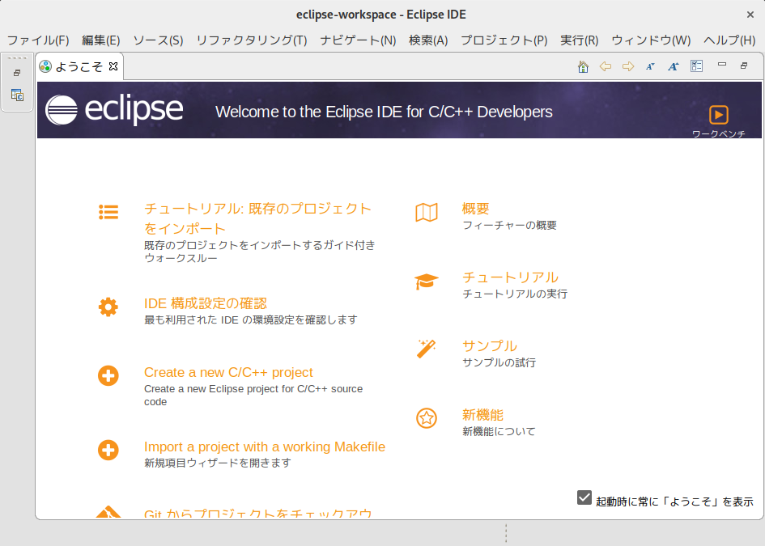Open the 概要 overview link
The width and height of the screenshot is (765, 546).
476,209
